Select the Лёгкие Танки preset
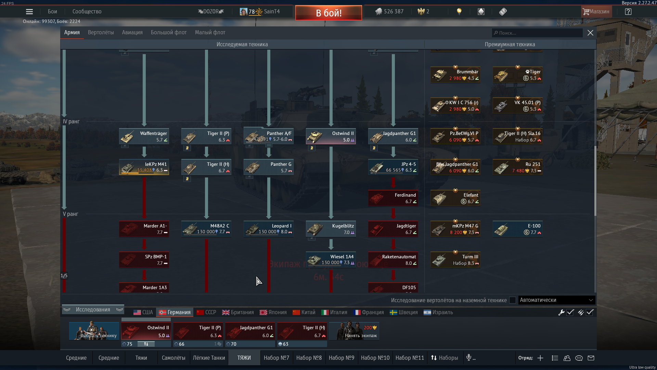Image resolution: width=657 pixels, height=370 pixels. point(209,358)
